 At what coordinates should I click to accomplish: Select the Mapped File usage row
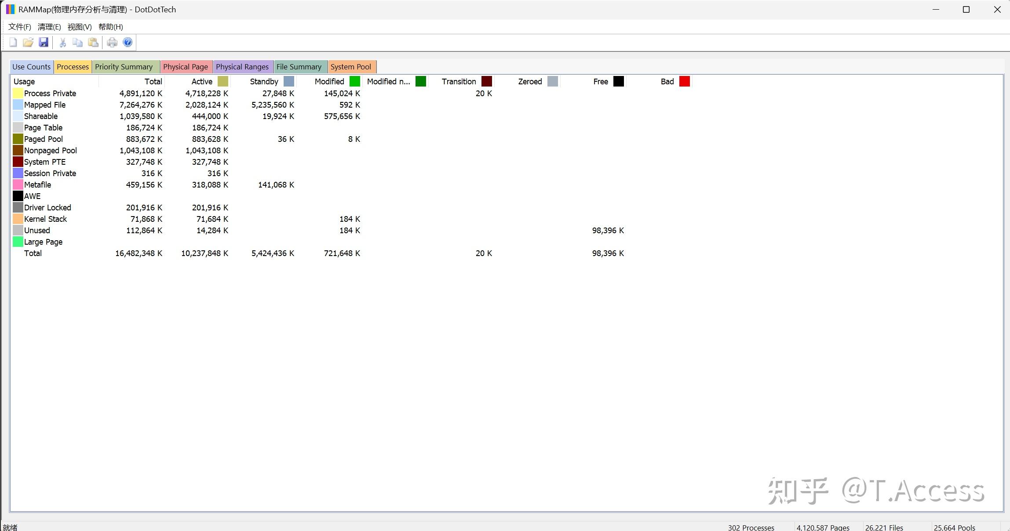pyautogui.click(x=45, y=105)
